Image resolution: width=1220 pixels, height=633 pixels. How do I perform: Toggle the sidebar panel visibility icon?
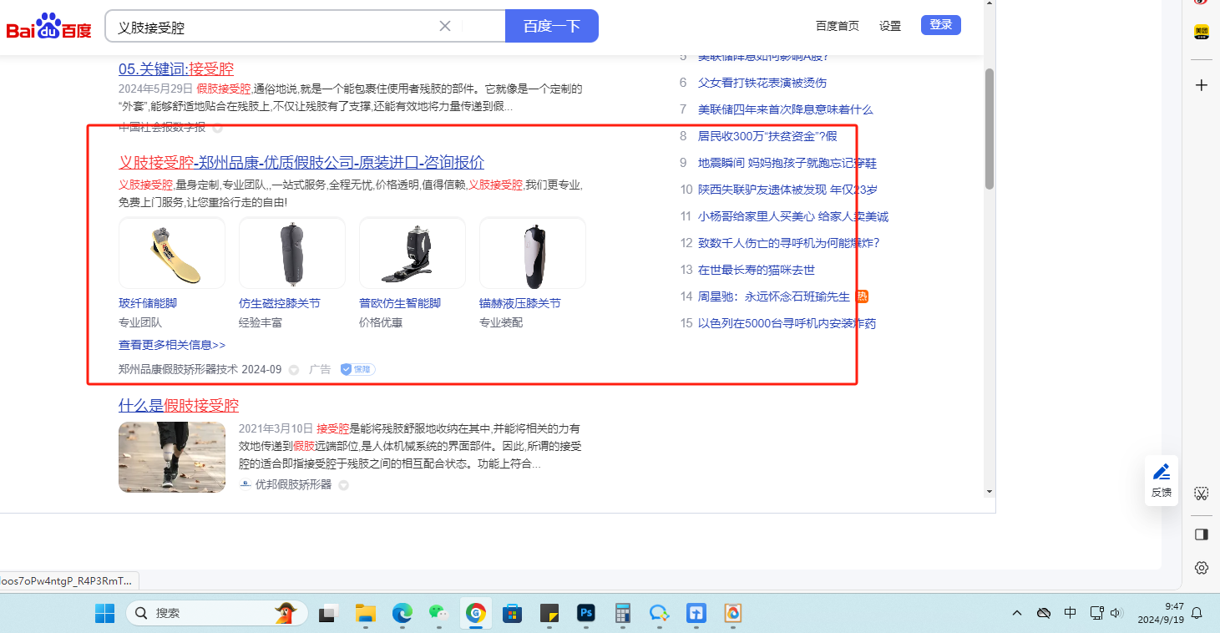[1201, 534]
